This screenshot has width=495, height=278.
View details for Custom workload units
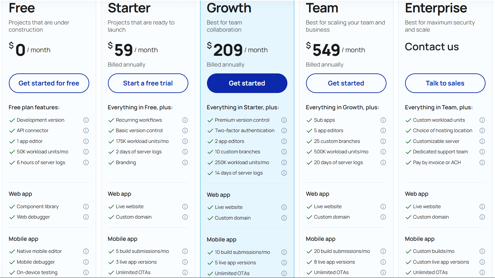click(482, 120)
